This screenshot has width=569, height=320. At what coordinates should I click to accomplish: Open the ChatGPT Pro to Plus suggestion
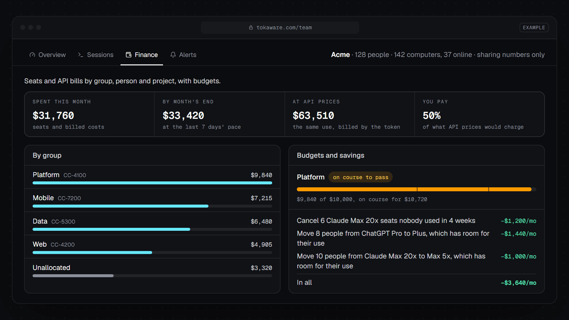[417, 238]
